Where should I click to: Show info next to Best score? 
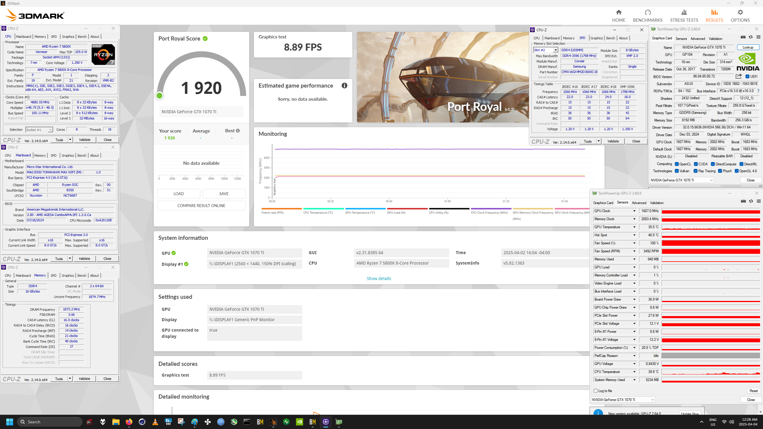click(238, 131)
